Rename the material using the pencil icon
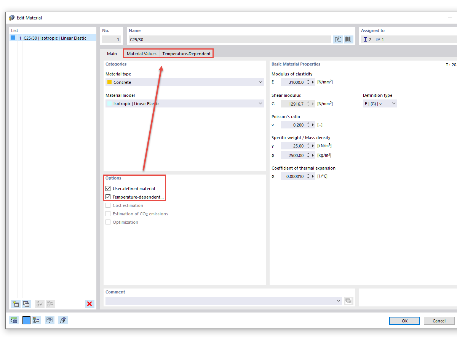 click(x=338, y=39)
